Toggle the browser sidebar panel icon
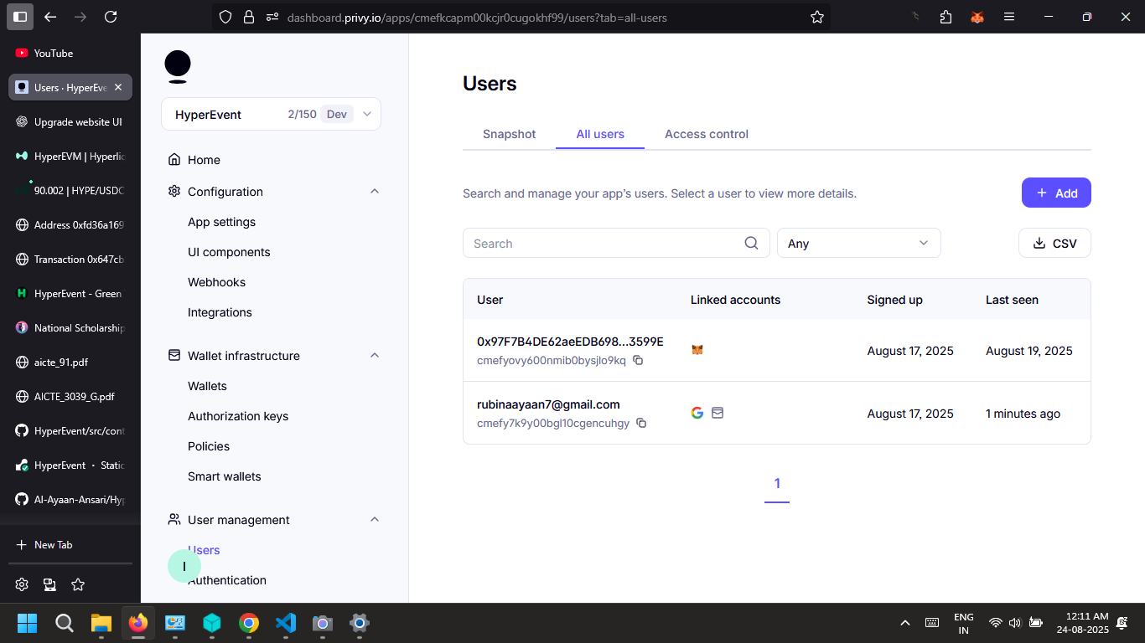 tap(20, 17)
